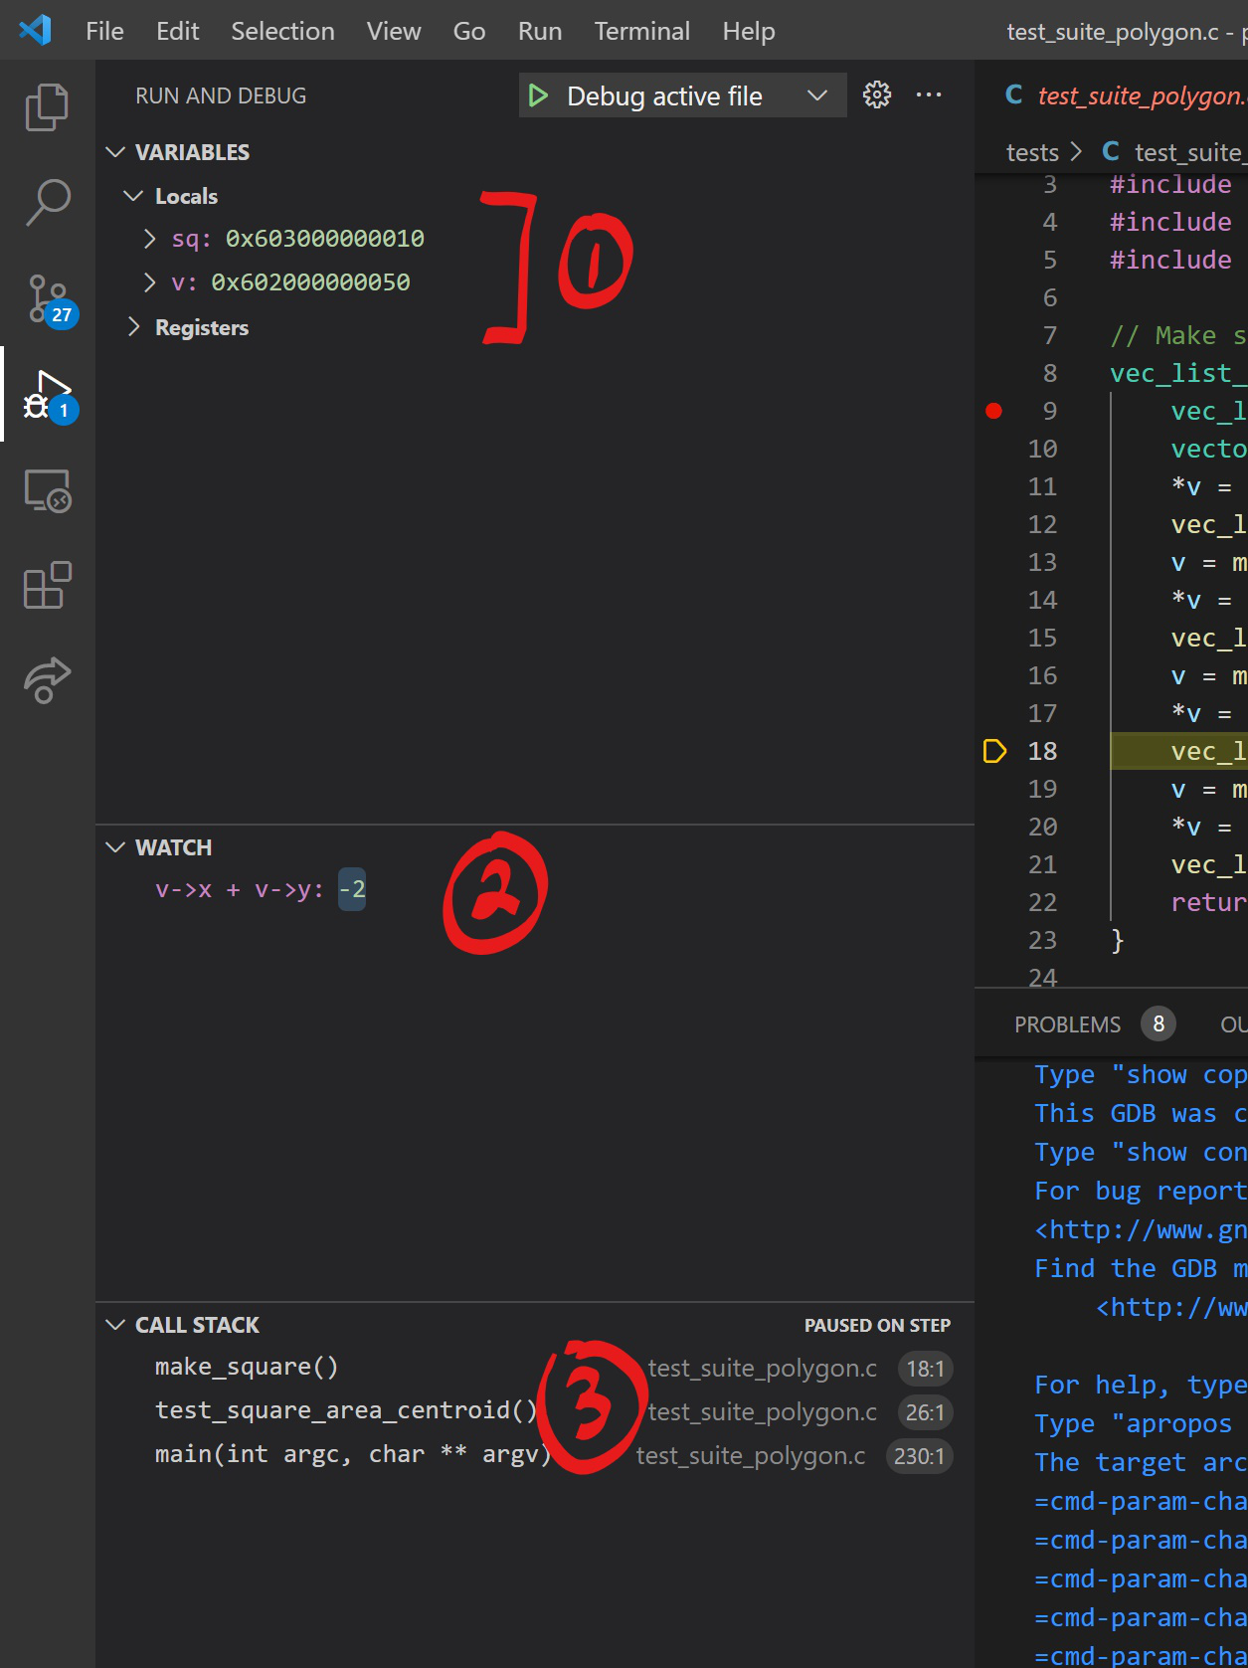Image resolution: width=1248 pixels, height=1668 pixels.
Task: Click the 'tests' breadcrumb folder
Action: coord(1032,152)
